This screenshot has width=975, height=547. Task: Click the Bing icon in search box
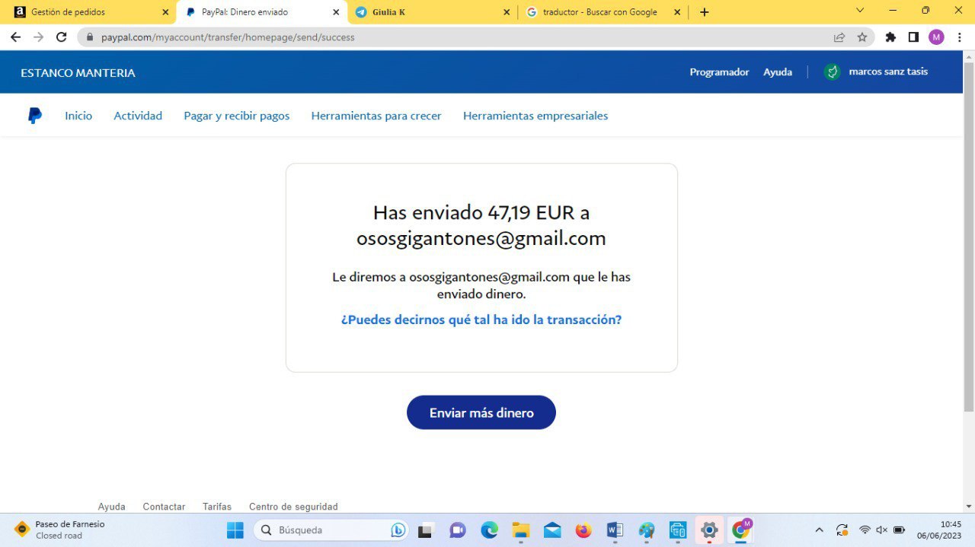tap(398, 530)
